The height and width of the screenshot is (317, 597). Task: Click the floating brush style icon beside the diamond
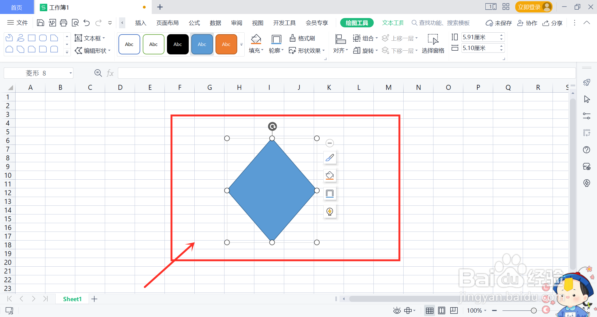point(330,158)
